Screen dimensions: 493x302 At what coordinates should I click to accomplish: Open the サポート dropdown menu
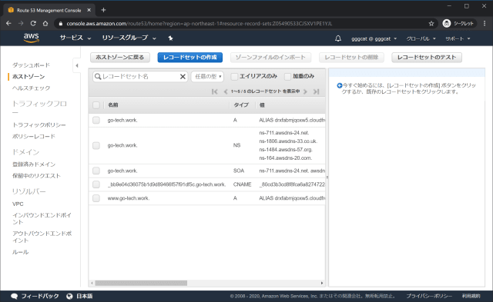[x=458, y=38]
